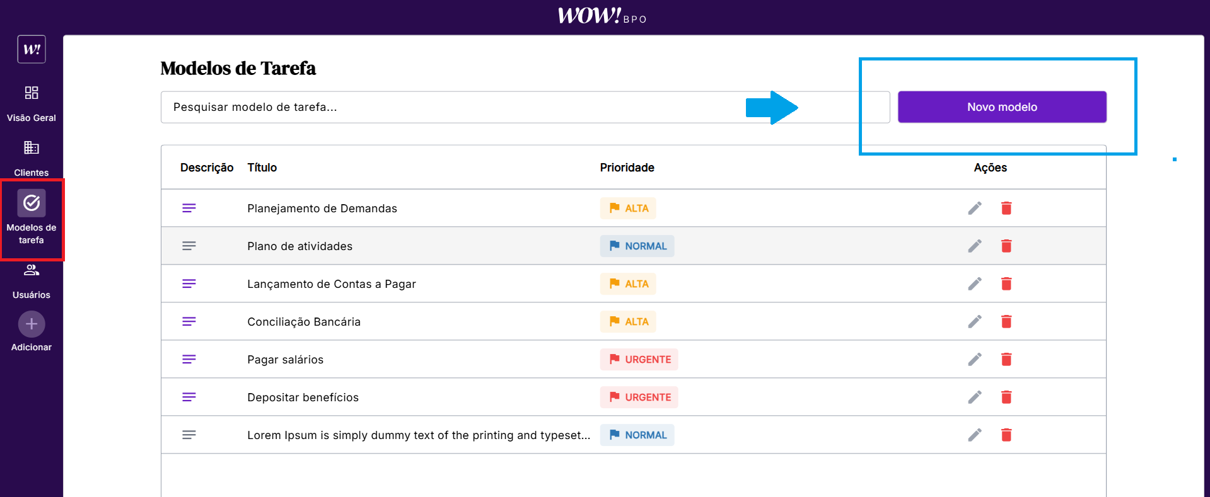Click the URGENTE flag on Pagar salários

639,360
